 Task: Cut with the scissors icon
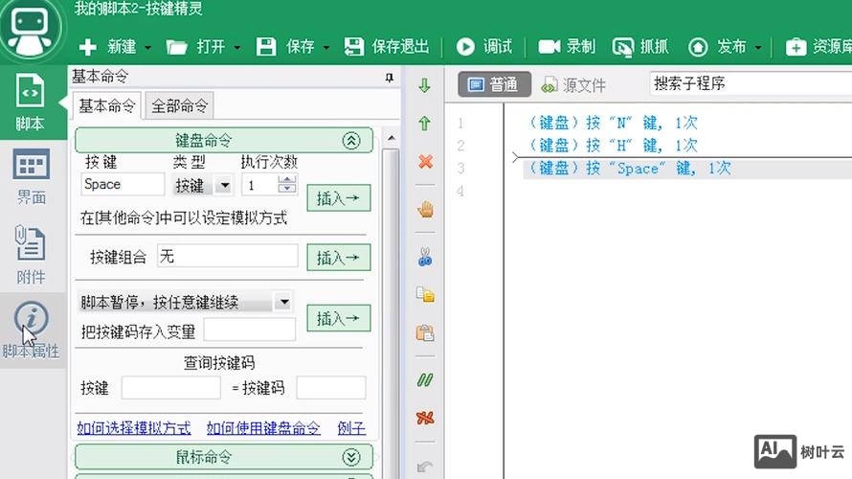click(x=425, y=257)
